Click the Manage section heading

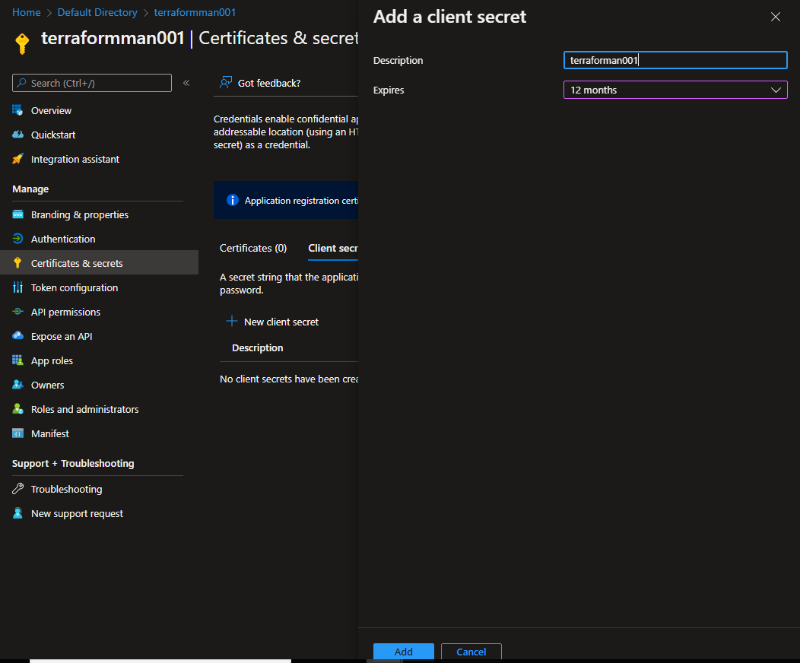(30, 189)
